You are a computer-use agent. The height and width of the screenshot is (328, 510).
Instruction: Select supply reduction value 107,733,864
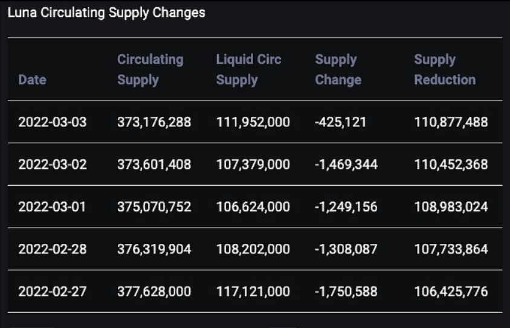451,249
